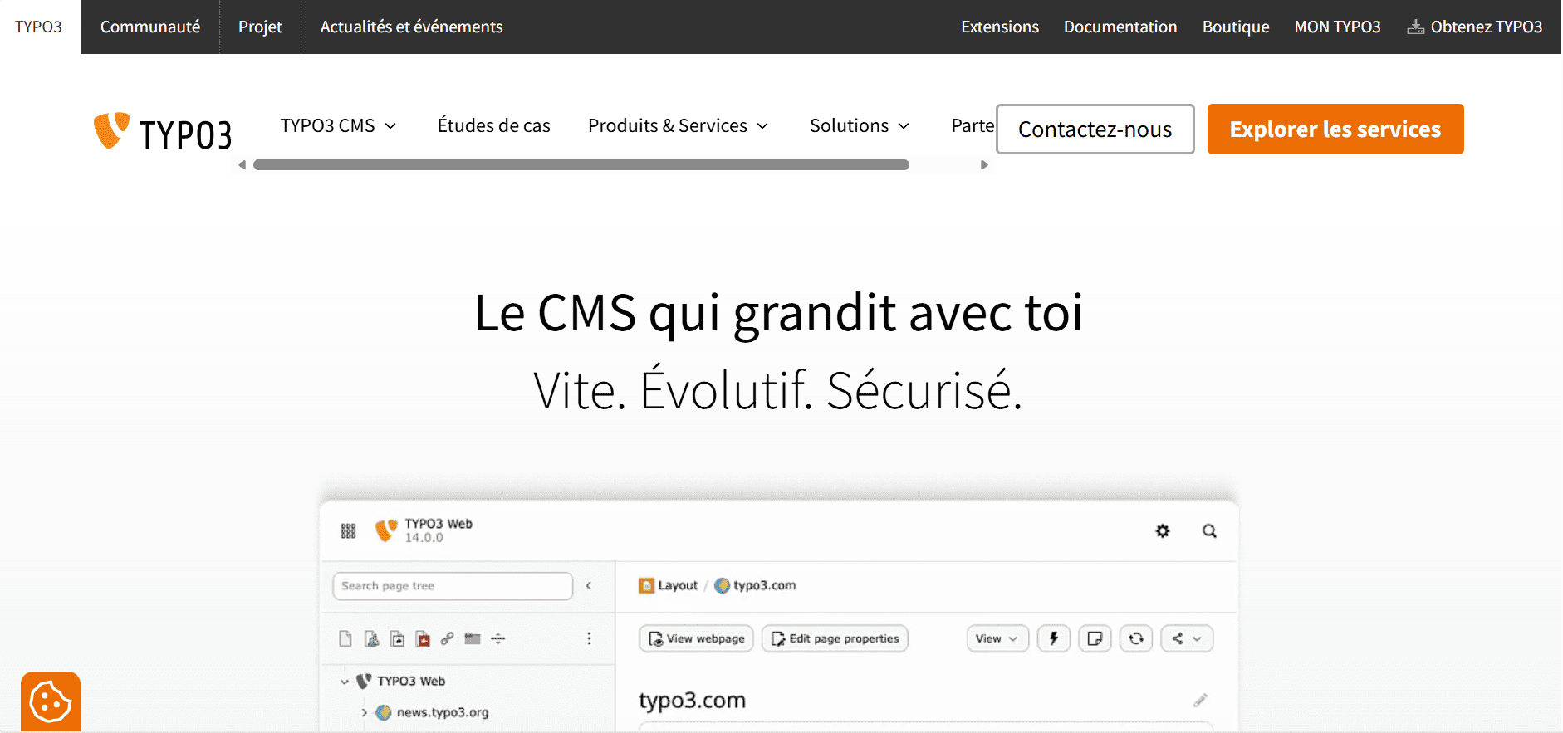Click the magnifier search icon in backend
Screen dimensions: 1563x733
[1209, 531]
